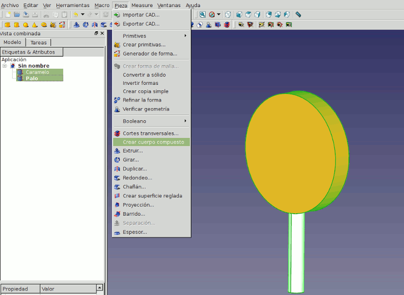Click the sphere primitive icon
404x295 pixels.
coord(26,24)
